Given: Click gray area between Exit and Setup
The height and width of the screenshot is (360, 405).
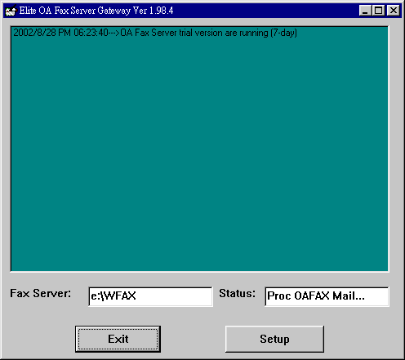Looking at the screenshot, I should pos(193,339).
